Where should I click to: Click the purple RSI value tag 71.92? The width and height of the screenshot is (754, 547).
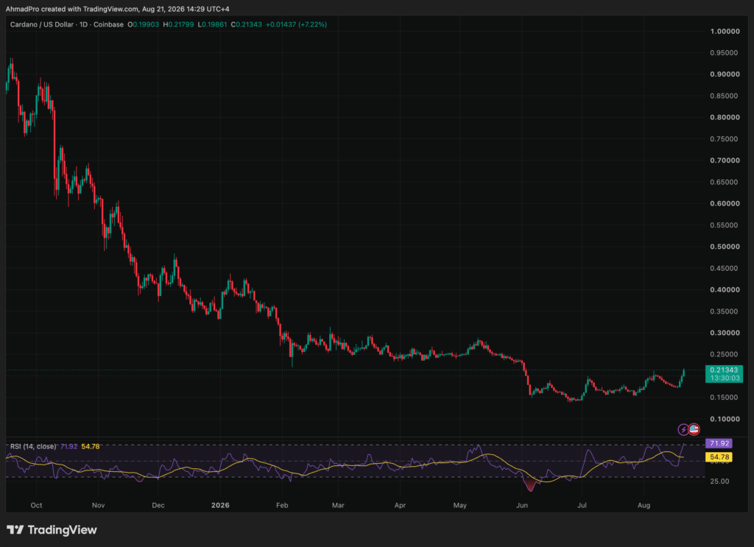719,443
